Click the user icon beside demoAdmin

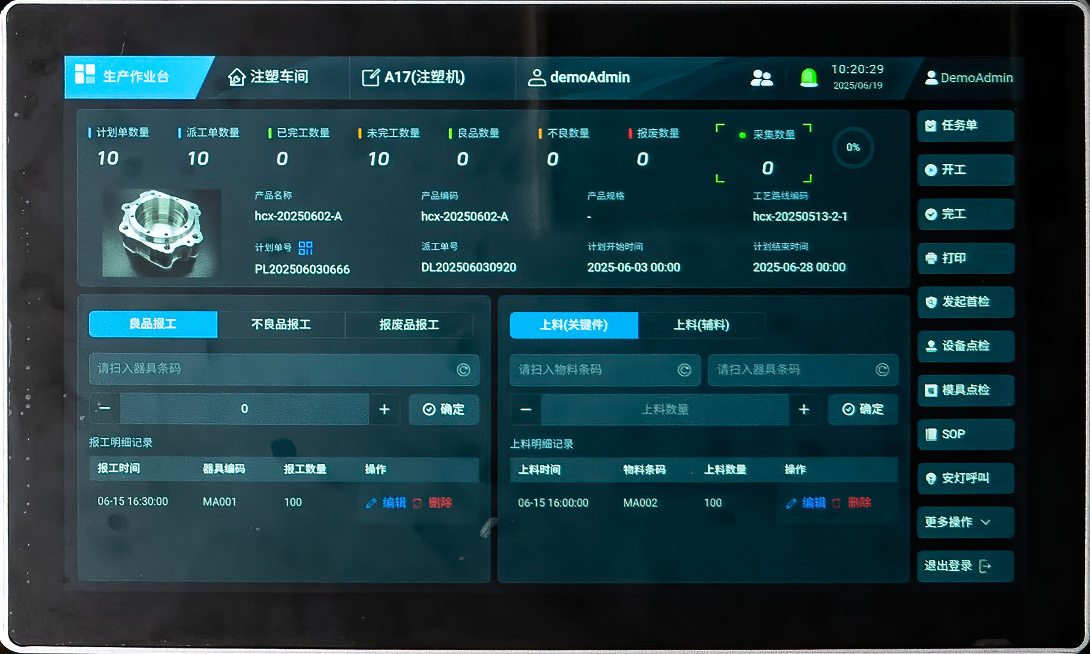(x=537, y=77)
